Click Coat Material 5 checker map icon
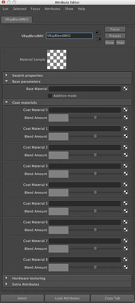 tap(125, 203)
